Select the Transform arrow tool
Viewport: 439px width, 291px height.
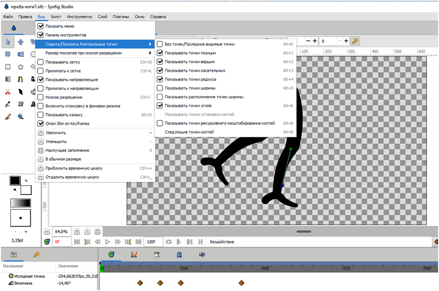[x=8, y=42]
